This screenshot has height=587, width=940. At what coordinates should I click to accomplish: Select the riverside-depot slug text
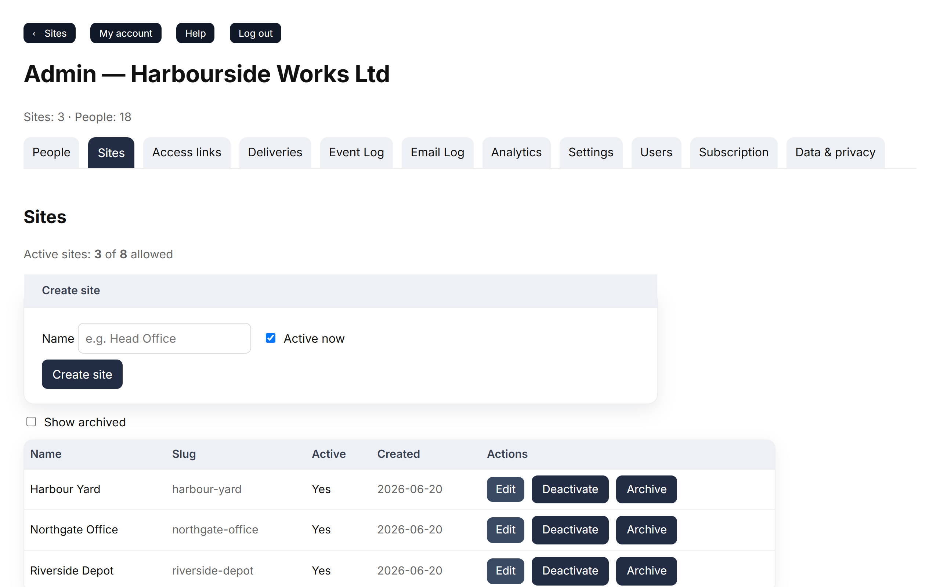213,571
